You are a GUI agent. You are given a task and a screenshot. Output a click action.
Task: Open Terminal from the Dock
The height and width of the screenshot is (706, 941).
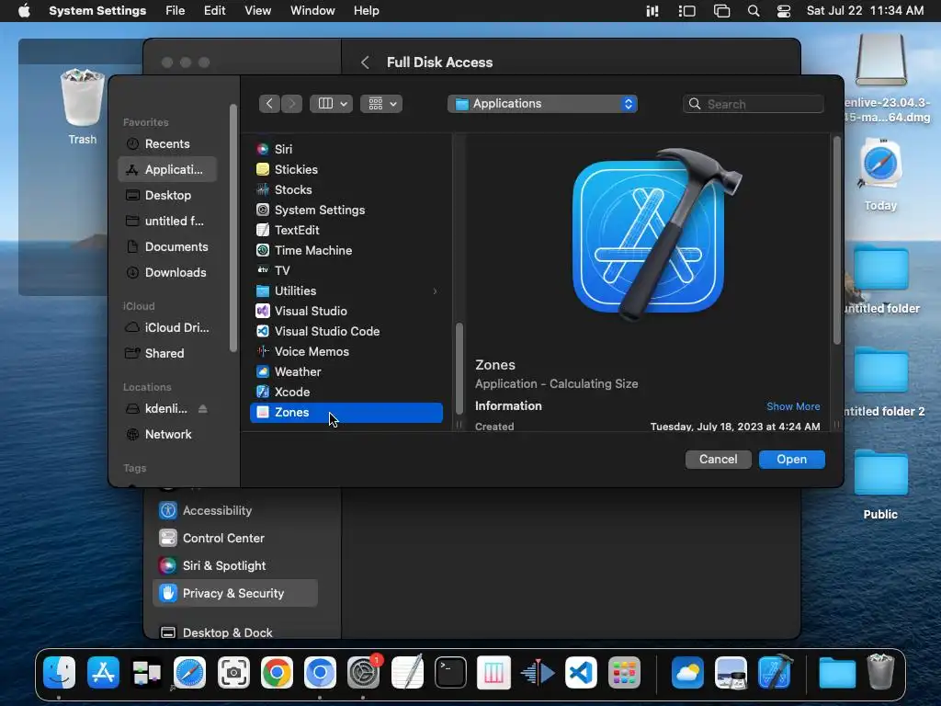(450, 672)
